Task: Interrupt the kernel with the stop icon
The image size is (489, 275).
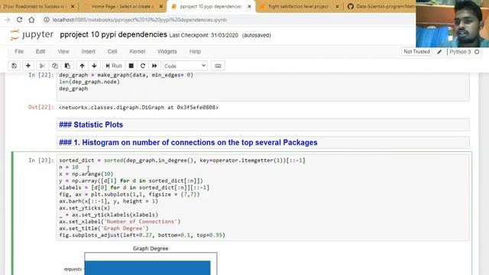Action: click(x=131, y=66)
